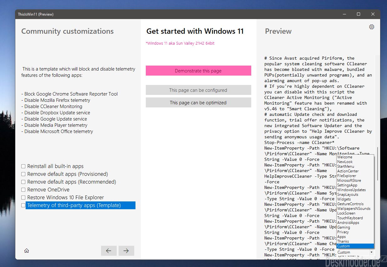Click the Disable CCleaner Monitoring line
The height and width of the screenshot is (267, 387).
click(52, 106)
